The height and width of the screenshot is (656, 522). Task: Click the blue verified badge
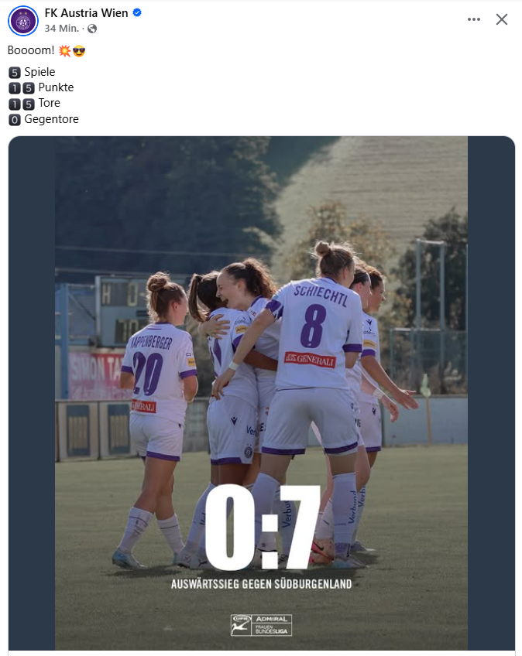(137, 13)
